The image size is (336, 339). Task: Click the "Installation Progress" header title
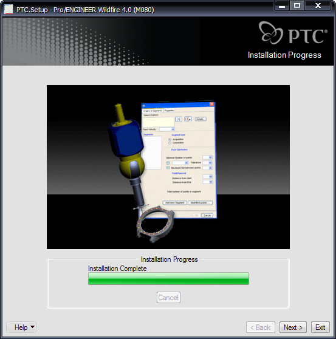(284, 55)
